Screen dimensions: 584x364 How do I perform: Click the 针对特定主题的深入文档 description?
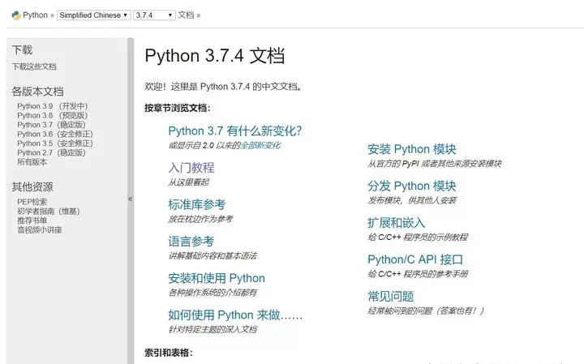(213, 329)
